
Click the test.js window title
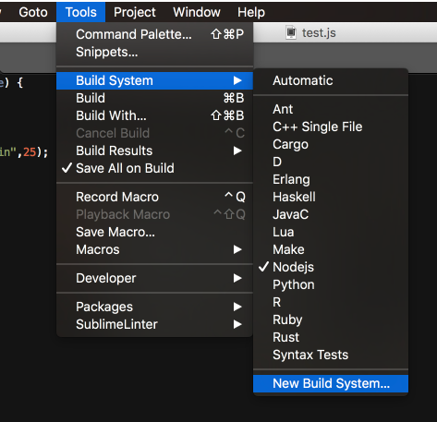319,33
